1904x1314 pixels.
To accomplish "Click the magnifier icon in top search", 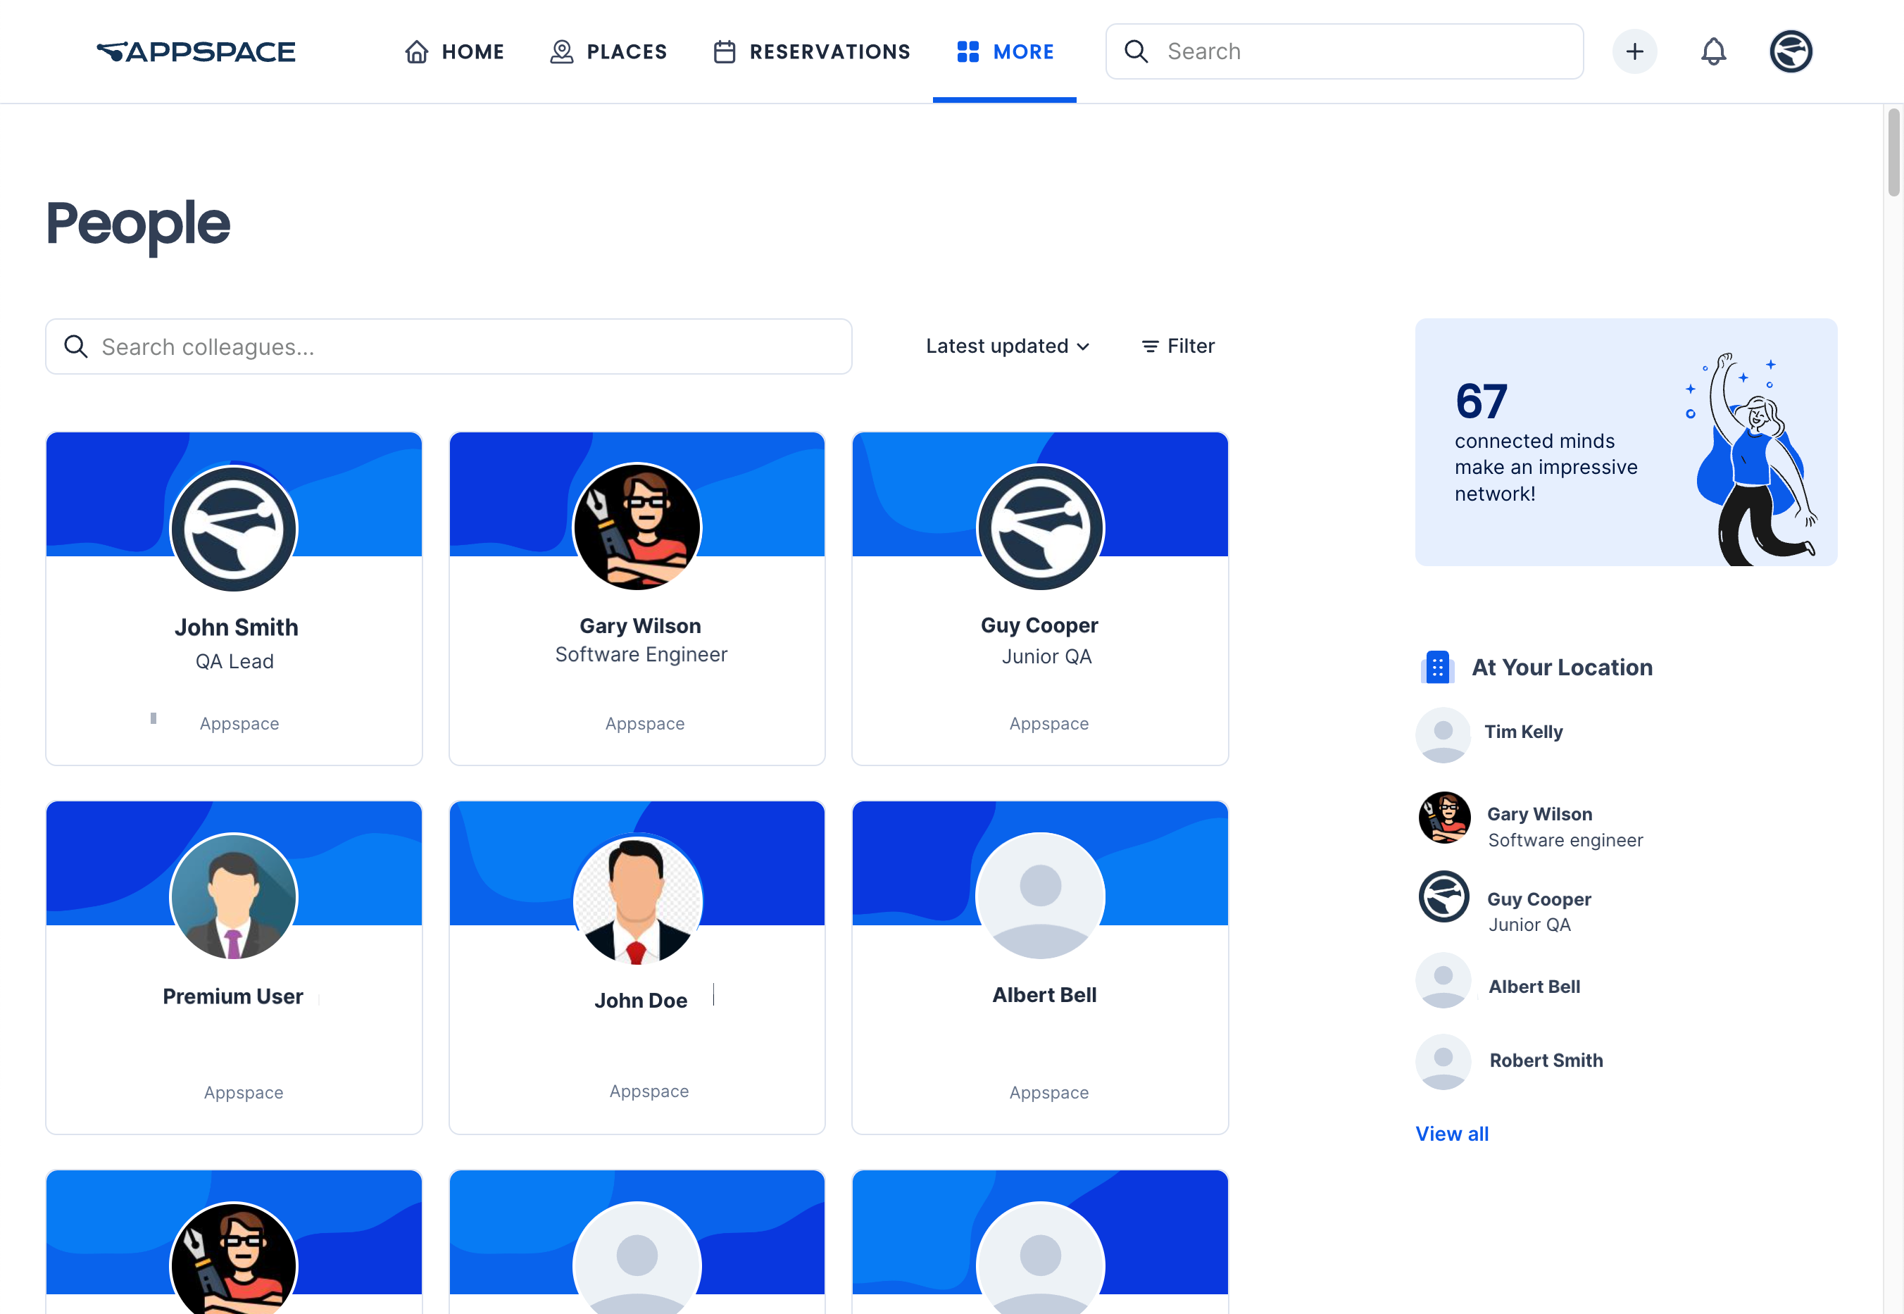I will pos(1136,51).
